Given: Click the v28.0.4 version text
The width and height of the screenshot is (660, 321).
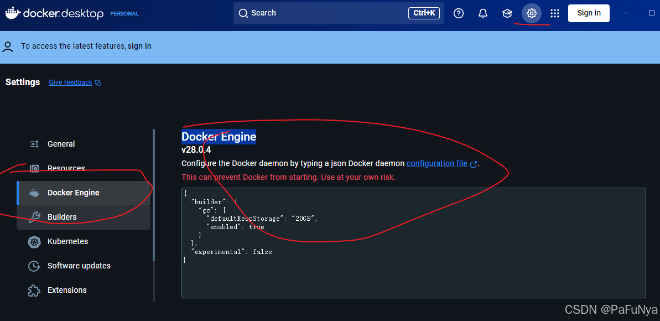Looking at the screenshot, I should 196,150.
